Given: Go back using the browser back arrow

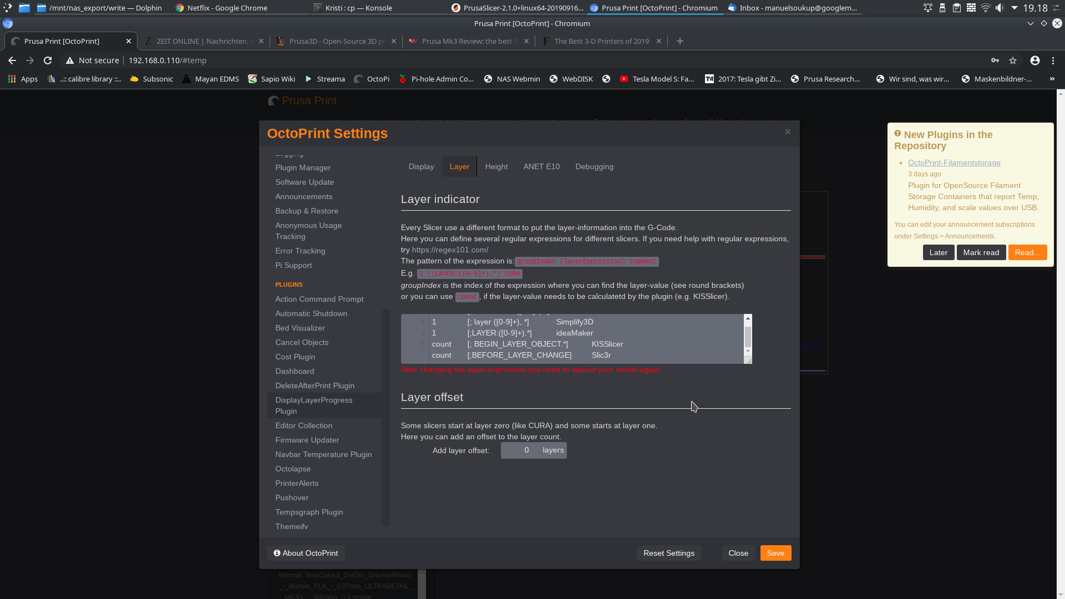Looking at the screenshot, I should [x=12, y=60].
